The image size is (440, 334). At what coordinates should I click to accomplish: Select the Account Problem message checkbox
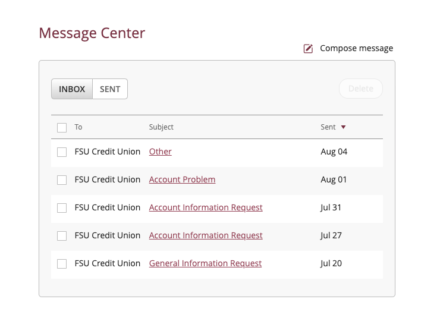[x=62, y=180]
